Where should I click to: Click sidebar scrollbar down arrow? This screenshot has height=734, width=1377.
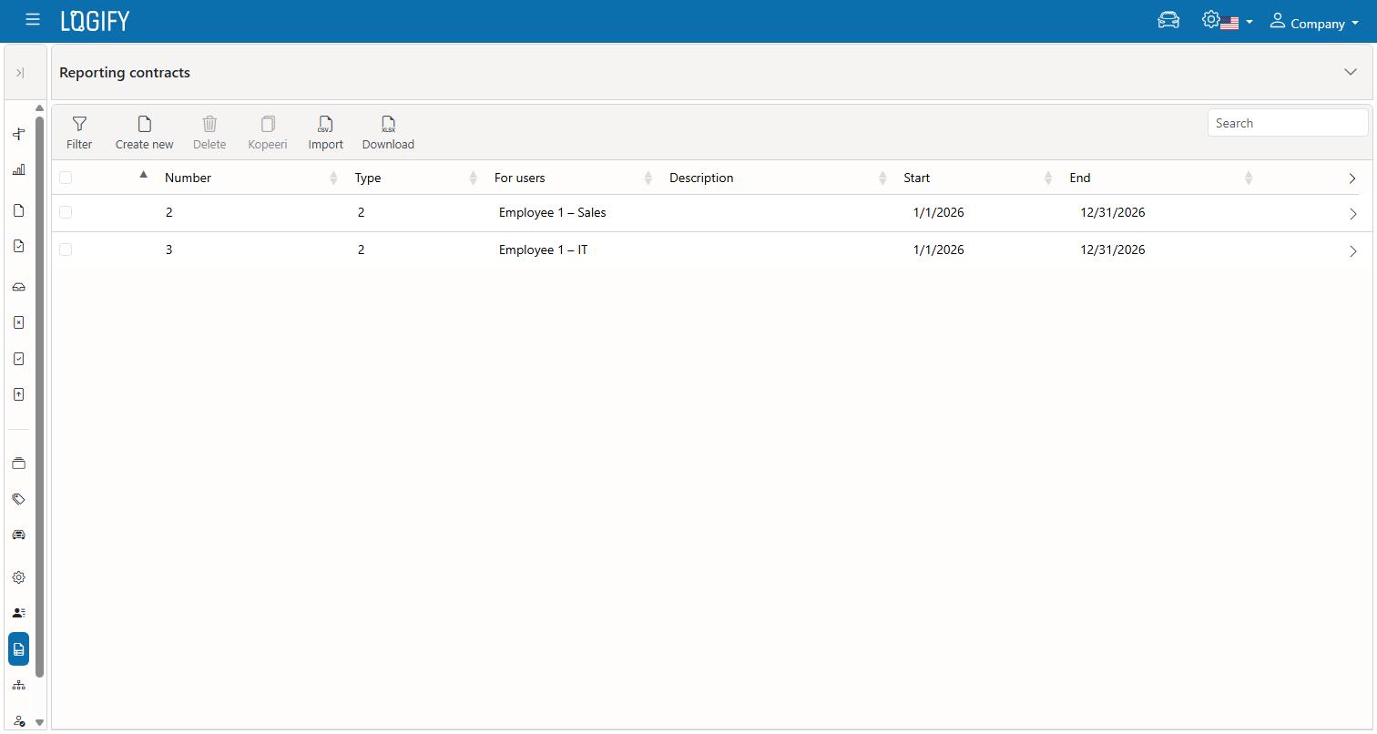tap(39, 722)
